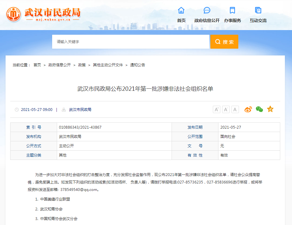Click the 互动交流 document icon
The width and height of the screenshot is (292, 225).
tap(258, 10)
